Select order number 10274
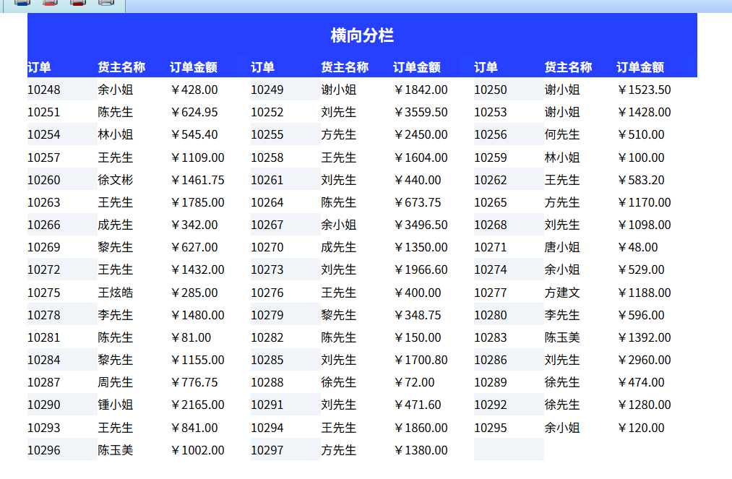The image size is (732, 479). pos(490,269)
